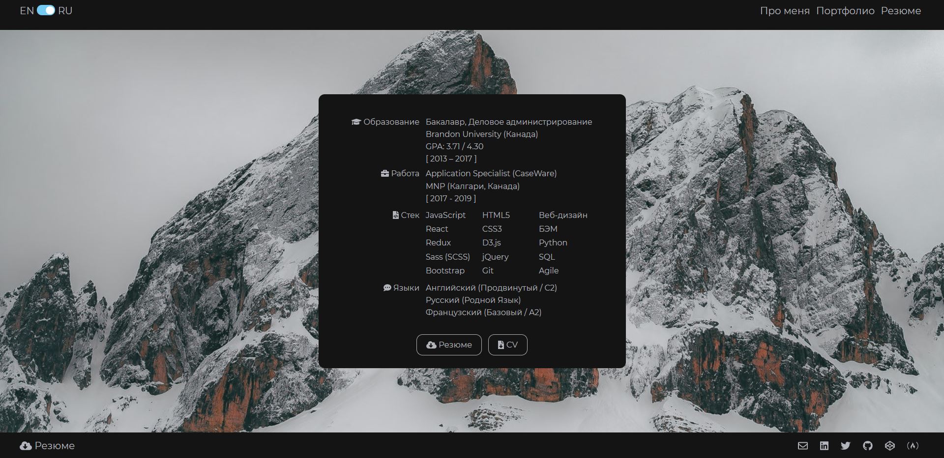Click the БЭМ skill

(x=548, y=229)
